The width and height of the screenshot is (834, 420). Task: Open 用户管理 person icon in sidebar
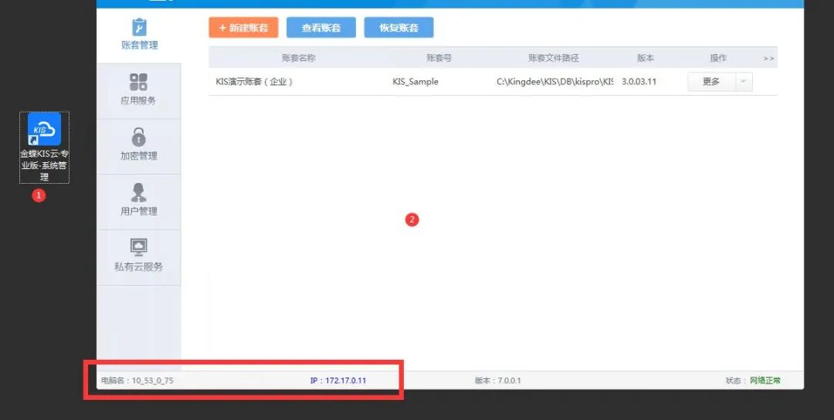(x=139, y=192)
